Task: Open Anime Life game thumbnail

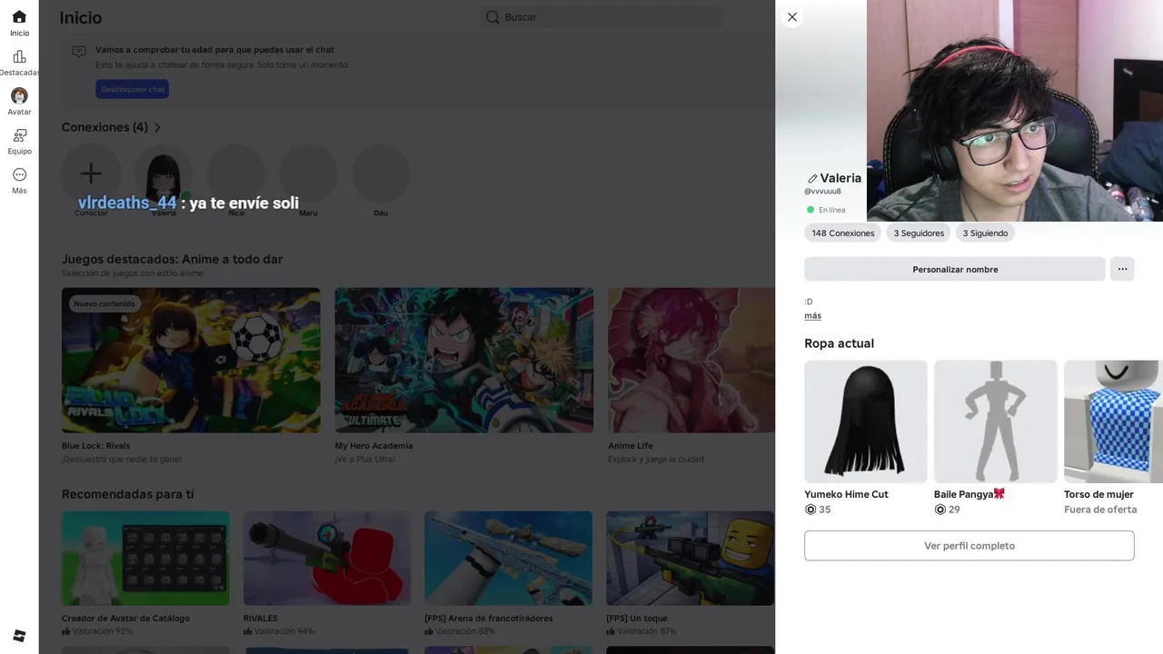Action: pyautogui.click(x=691, y=360)
